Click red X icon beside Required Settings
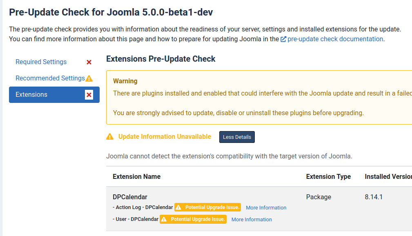 [x=89, y=62]
